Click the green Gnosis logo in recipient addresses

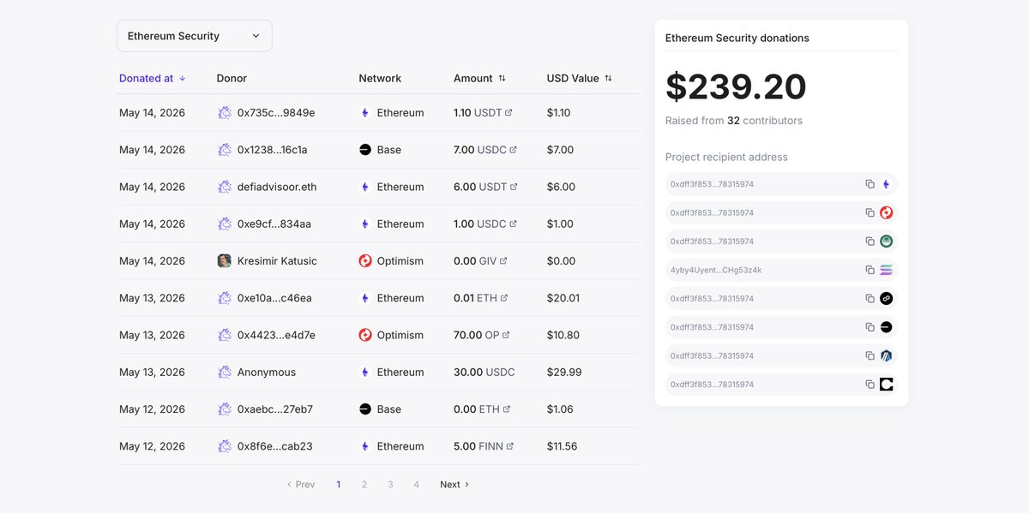(x=887, y=242)
